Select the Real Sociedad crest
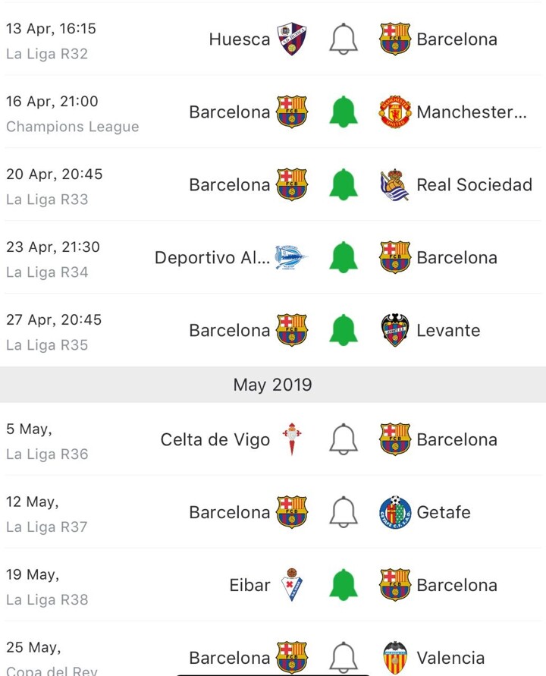This screenshot has width=546, height=676. (395, 184)
